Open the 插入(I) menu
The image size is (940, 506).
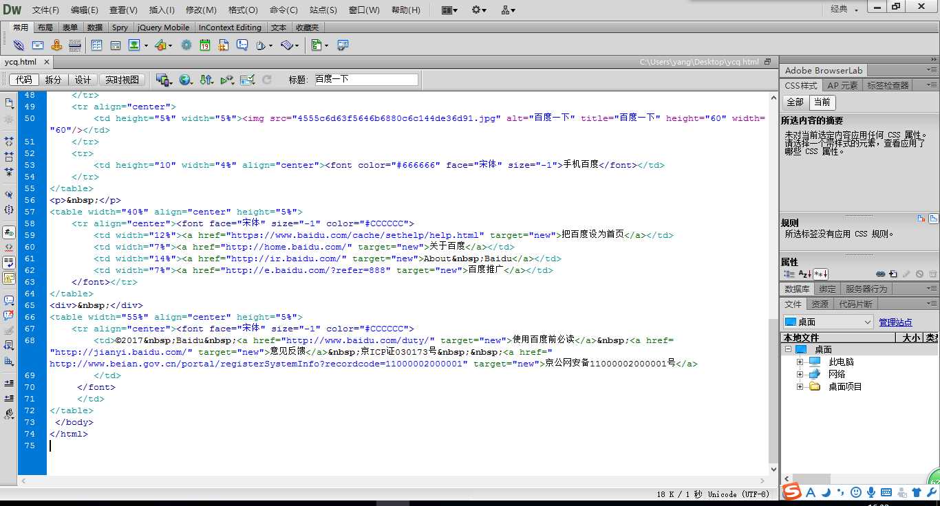pos(162,10)
